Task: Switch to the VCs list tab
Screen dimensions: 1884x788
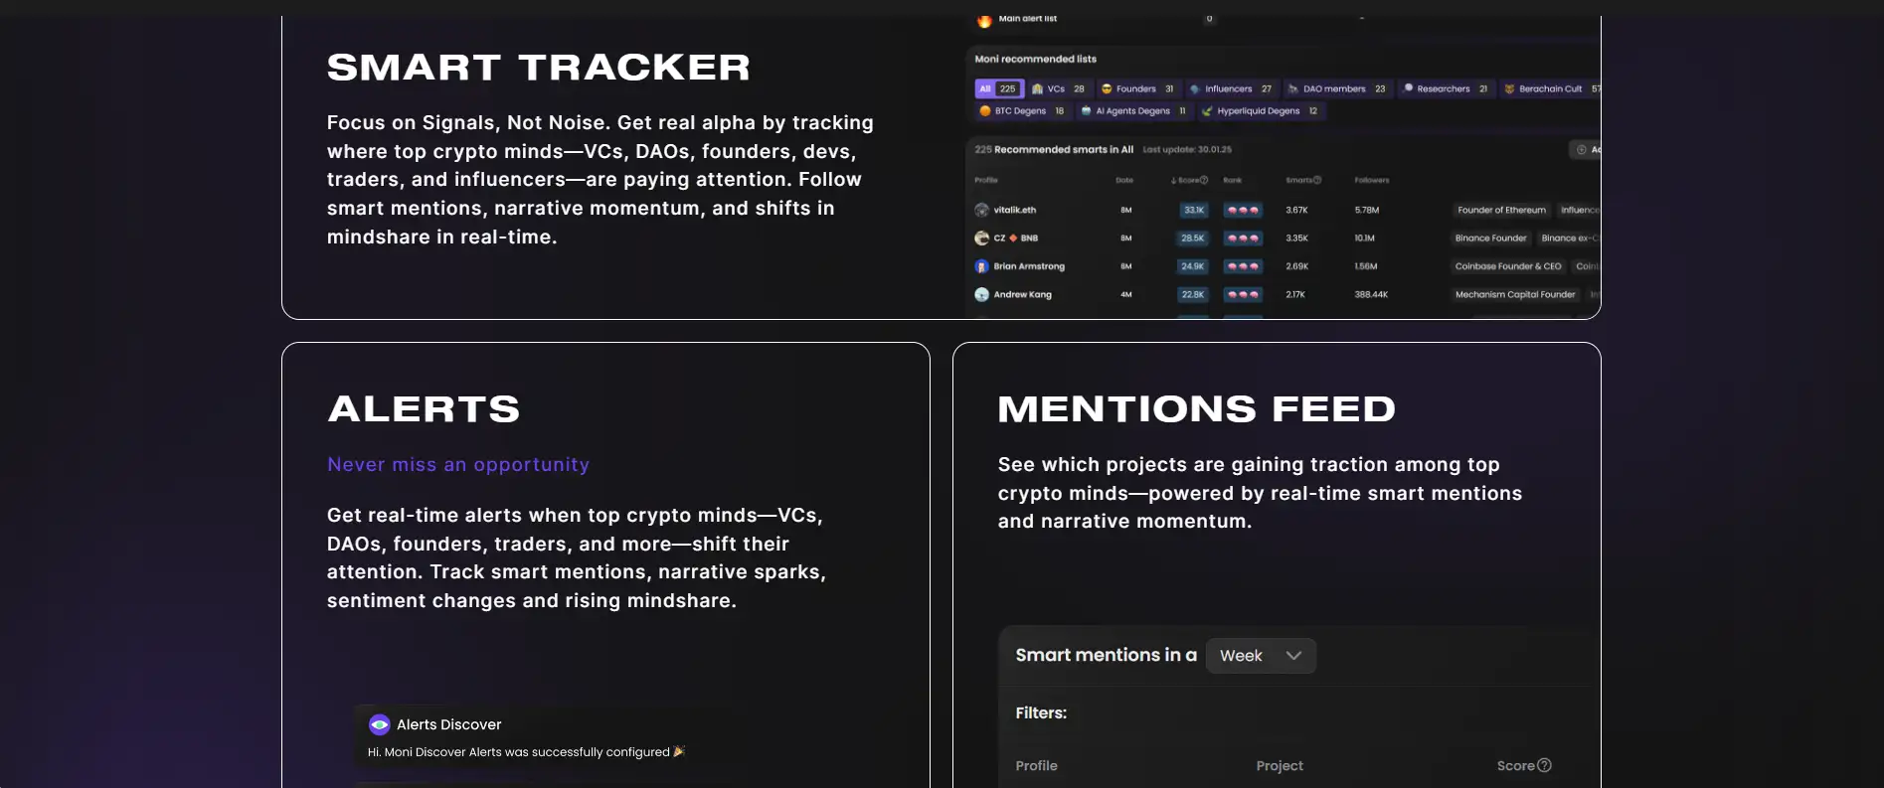Action: (x=1058, y=88)
